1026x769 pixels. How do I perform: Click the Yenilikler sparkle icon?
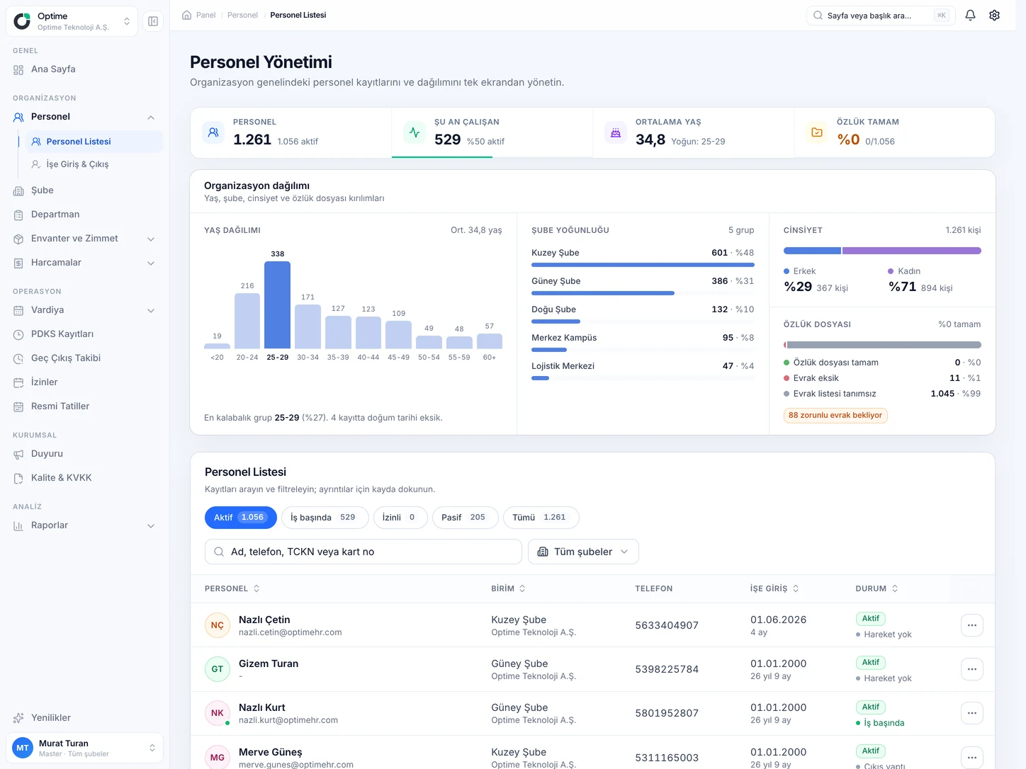tap(18, 718)
